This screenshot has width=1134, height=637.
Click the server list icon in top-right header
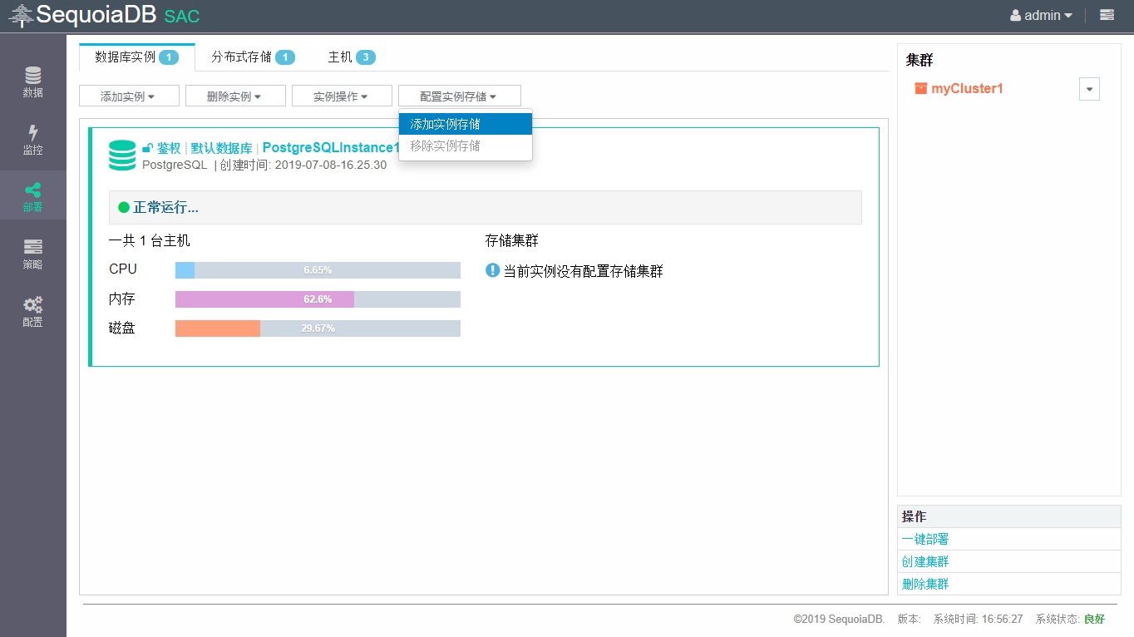1107,15
